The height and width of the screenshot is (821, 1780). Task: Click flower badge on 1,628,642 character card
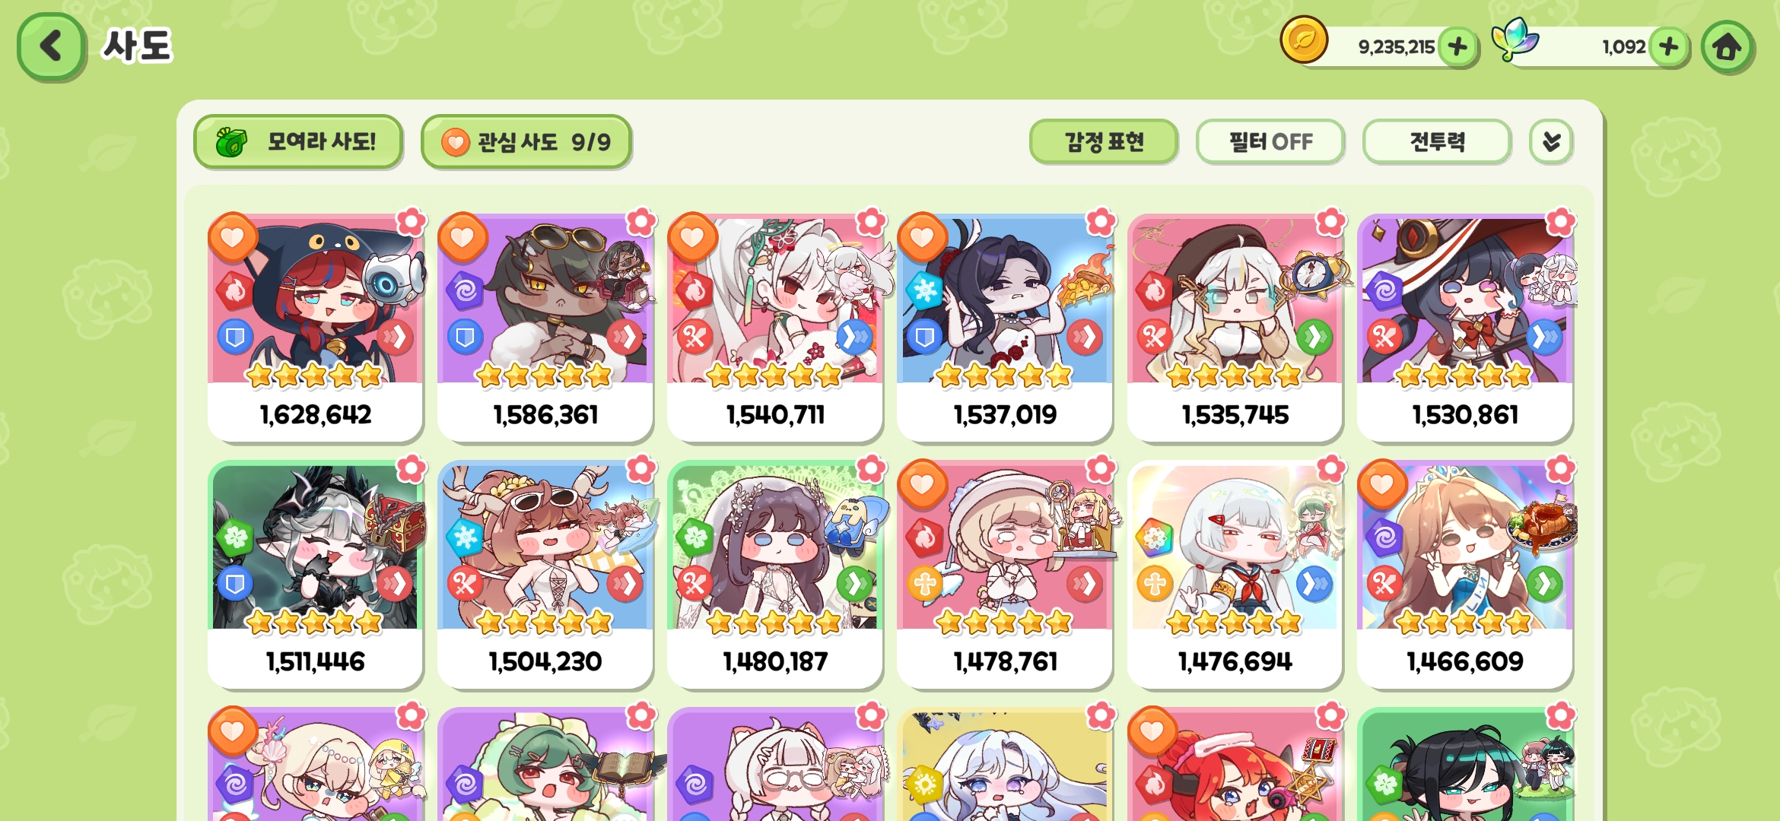[412, 222]
